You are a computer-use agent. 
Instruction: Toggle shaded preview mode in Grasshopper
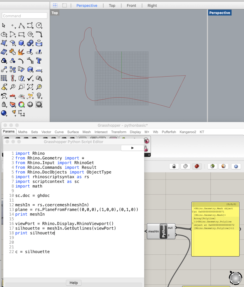(197, 166)
